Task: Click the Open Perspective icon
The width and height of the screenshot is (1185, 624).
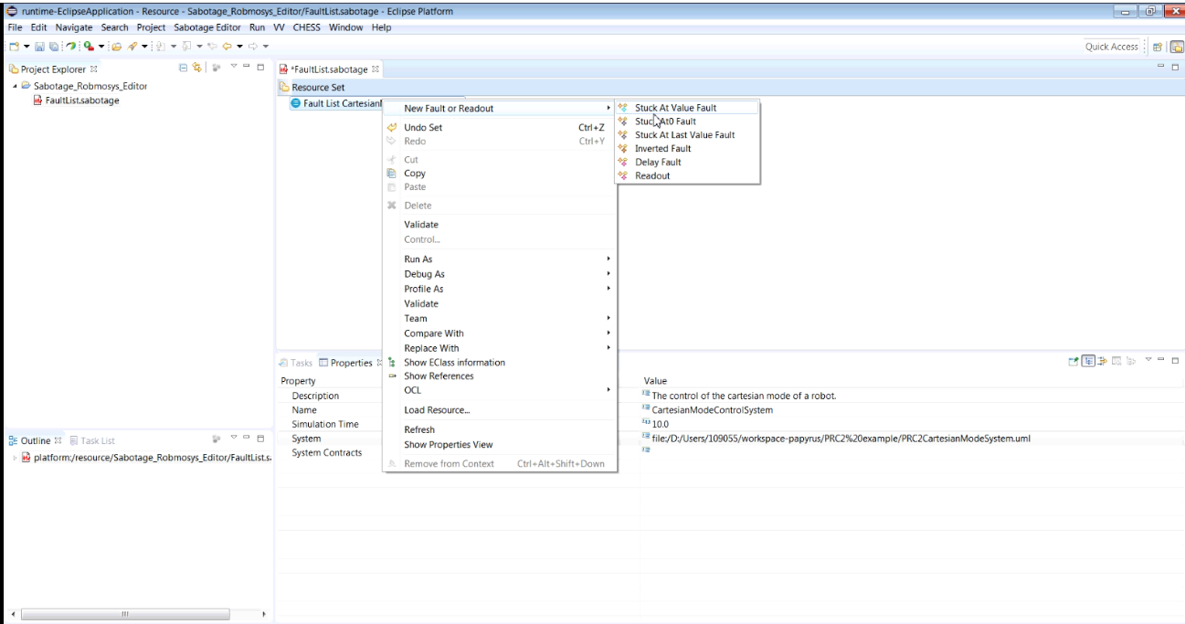Action: (1157, 47)
